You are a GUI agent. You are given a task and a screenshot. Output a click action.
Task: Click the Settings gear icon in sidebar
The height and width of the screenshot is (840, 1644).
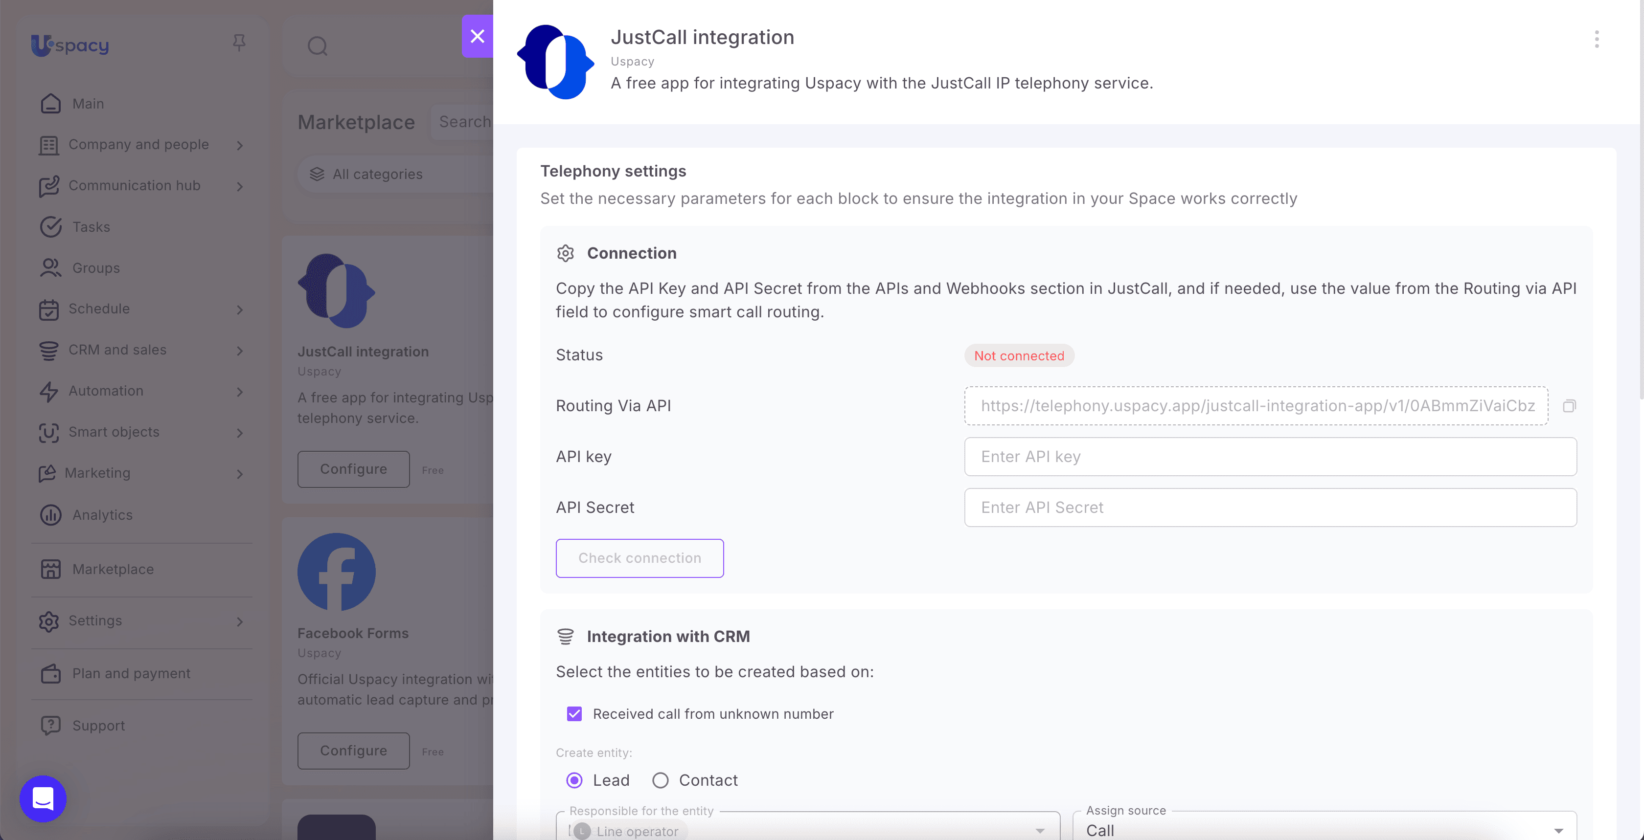tap(48, 621)
